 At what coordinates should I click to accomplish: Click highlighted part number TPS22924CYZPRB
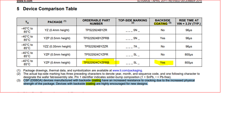96,63
